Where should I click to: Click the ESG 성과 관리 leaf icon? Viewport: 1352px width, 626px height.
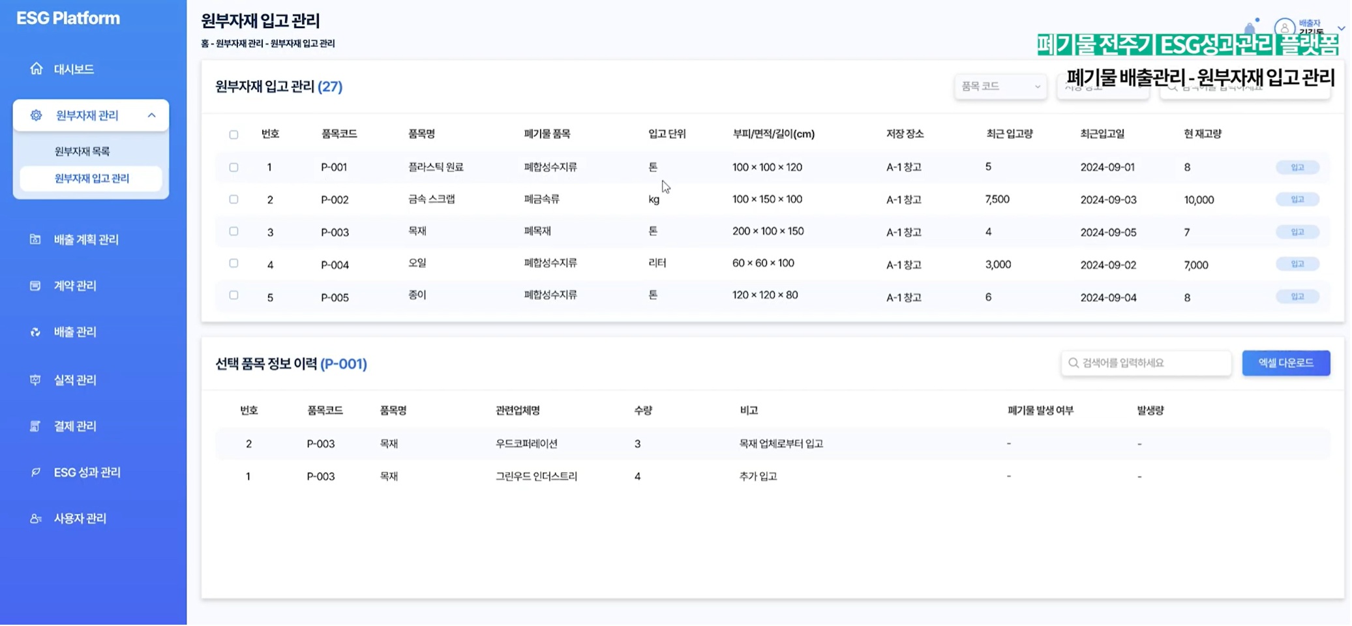(35, 472)
